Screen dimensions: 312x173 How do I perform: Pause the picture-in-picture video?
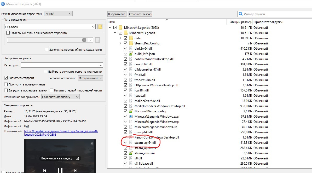tap(60, 170)
